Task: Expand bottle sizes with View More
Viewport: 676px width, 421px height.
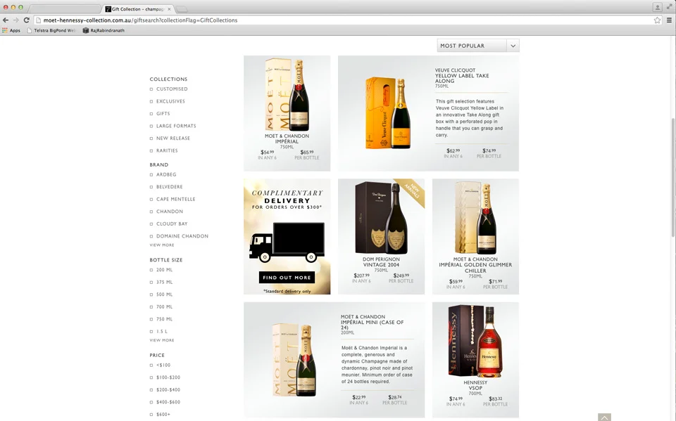Action: (x=162, y=340)
